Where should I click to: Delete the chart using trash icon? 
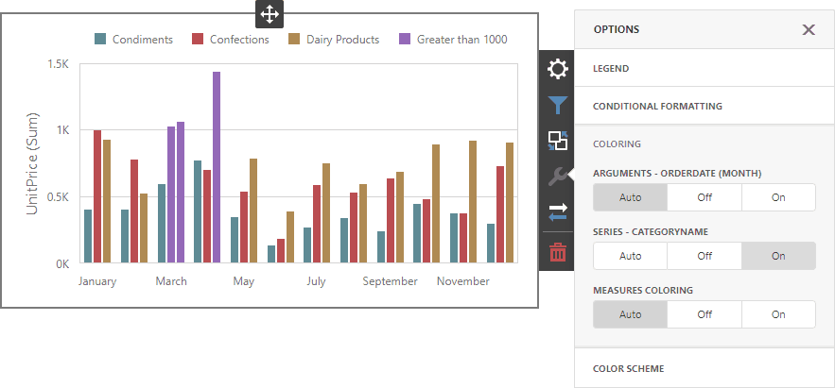coord(558,251)
